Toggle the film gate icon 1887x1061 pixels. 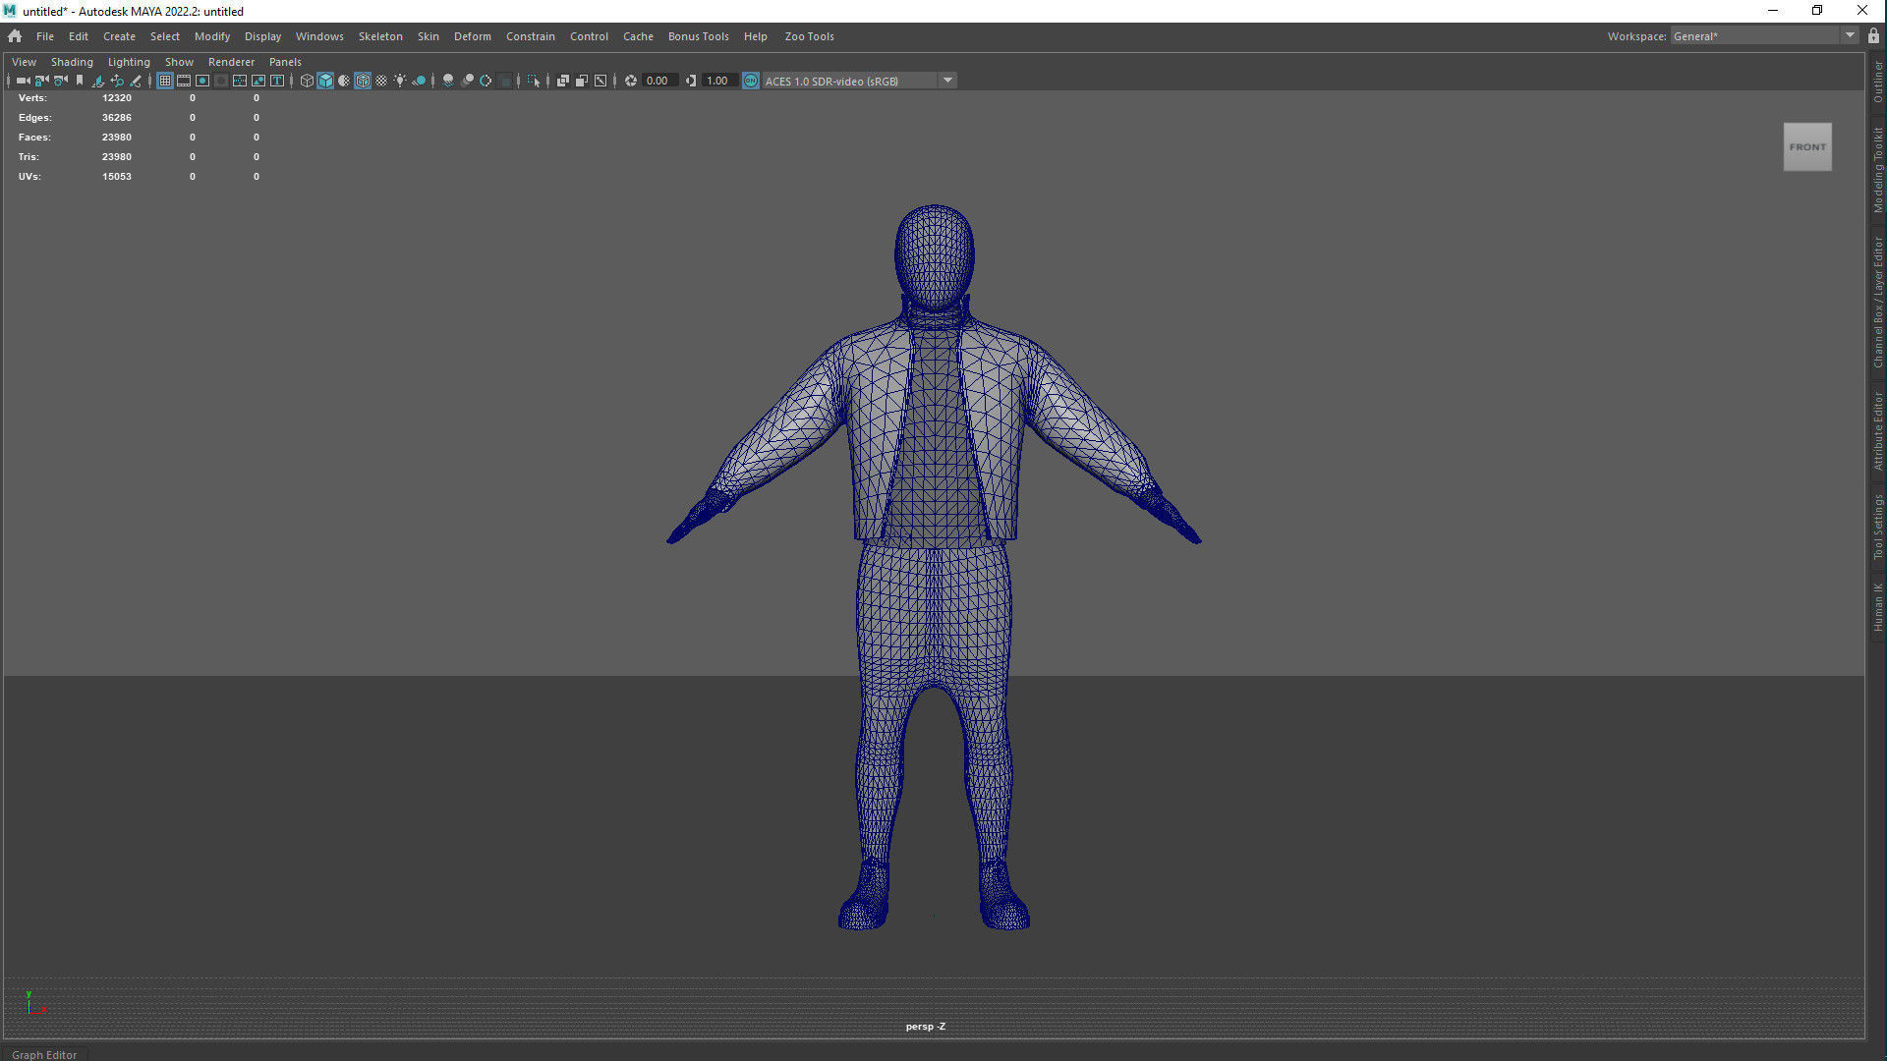click(184, 81)
